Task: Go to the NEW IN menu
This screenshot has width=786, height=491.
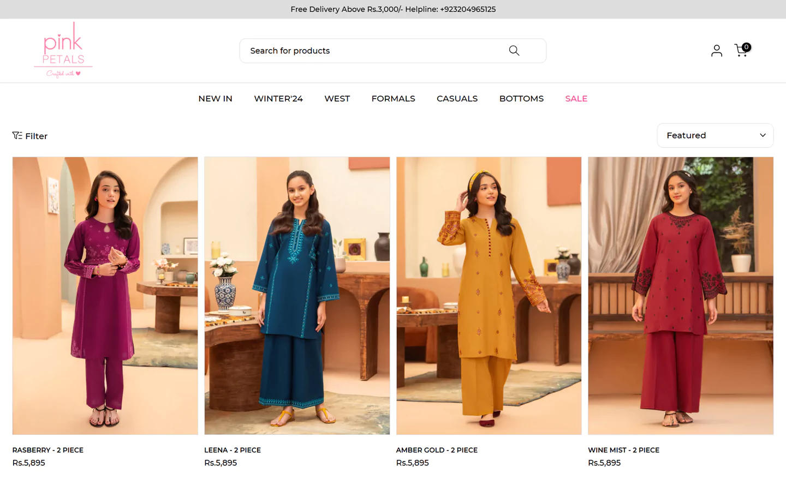Action: tap(215, 99)
